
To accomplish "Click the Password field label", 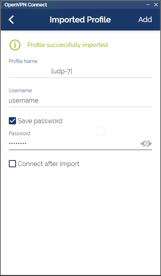I will [20, 134].
